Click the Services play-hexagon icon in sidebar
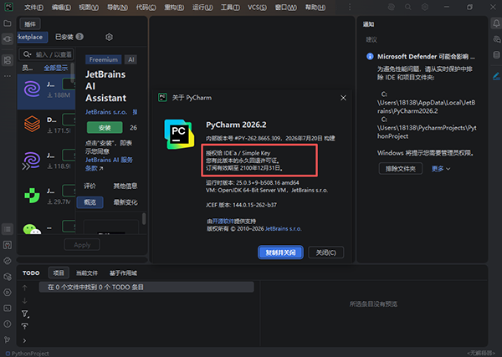This screenshot has height=357, width=502. click(x=7, y=292)
